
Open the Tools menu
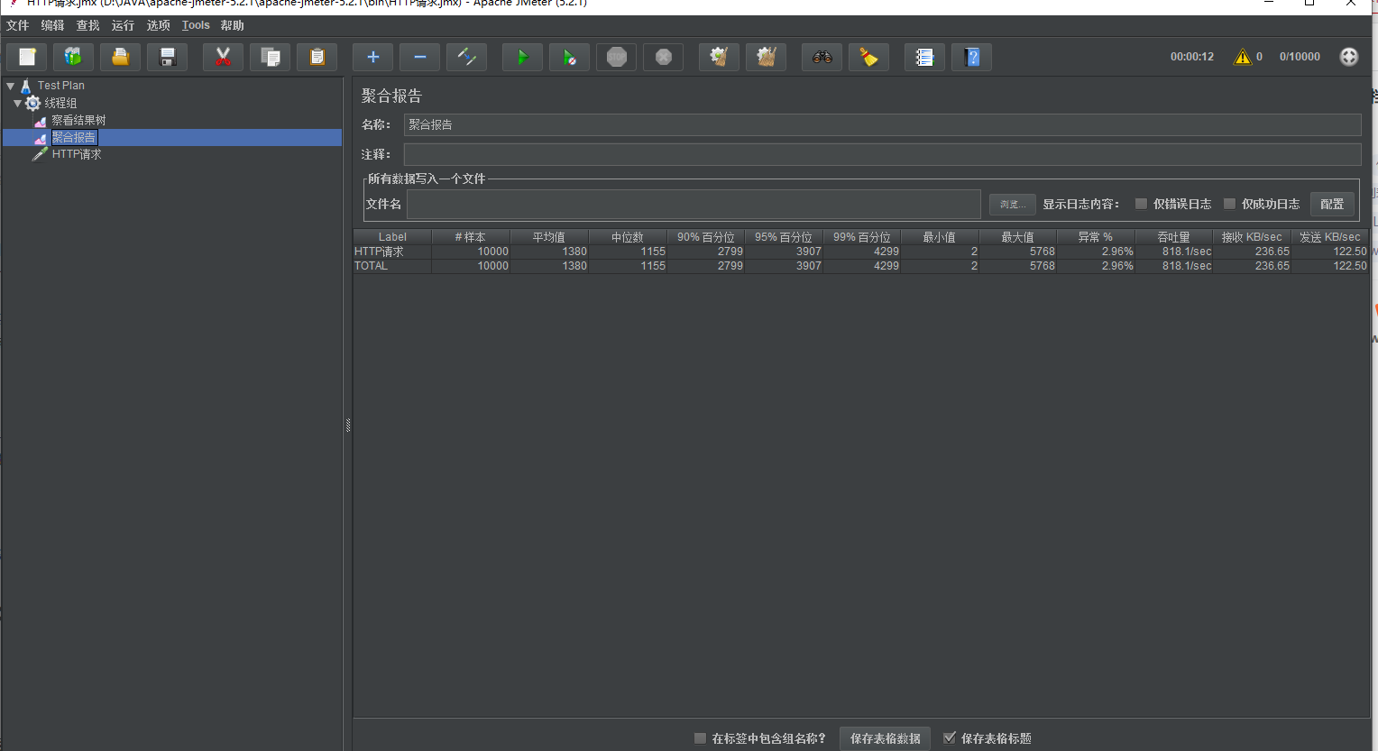click(x=196, y=25)
